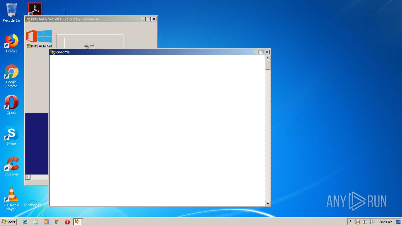The height and width of the screenshot is (226, 402).
Task: Open Opera from the taskbar
Action: click(x=67, y=222)
